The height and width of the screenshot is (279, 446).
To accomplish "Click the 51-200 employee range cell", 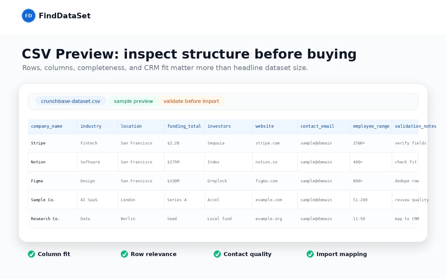I will [371, 200].
